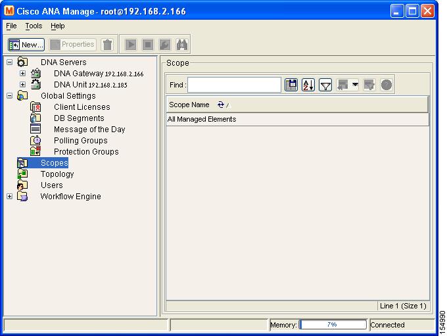Select DNA Gateway 192.168.2.166 entry
447x336 pixels.
(x=99, y=74)
